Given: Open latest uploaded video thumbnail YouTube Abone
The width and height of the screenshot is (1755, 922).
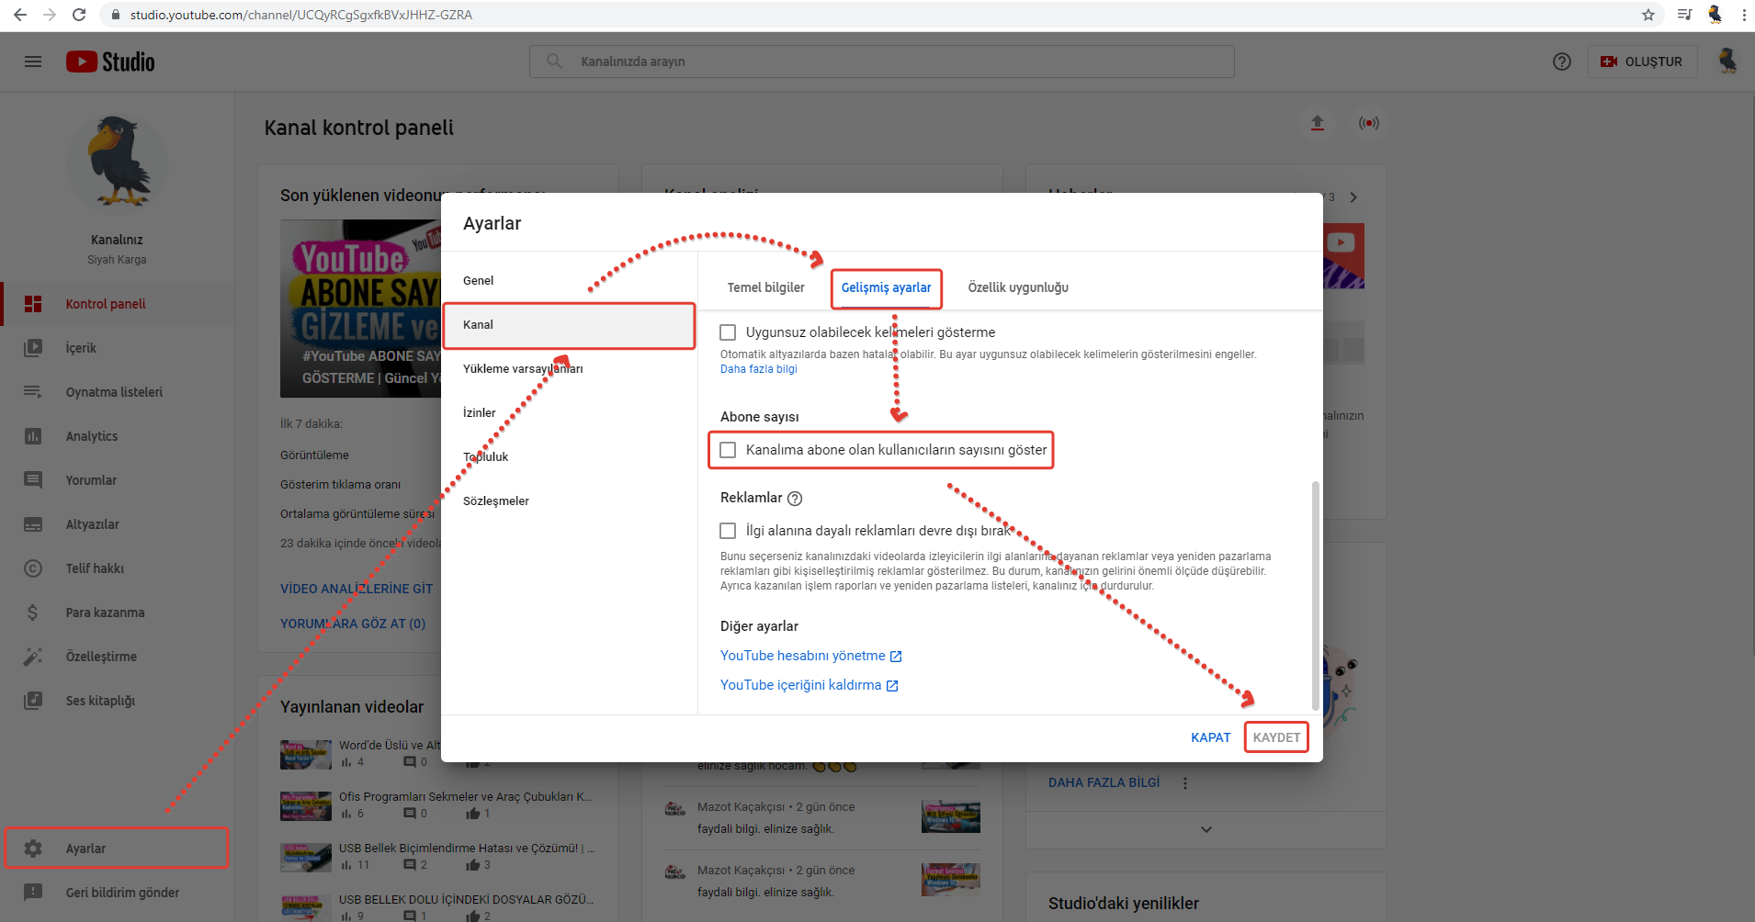Looking at the screenshot, I should pos(360,309).
